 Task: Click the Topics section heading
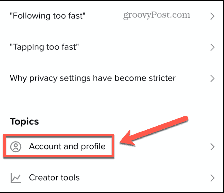click(x=24, y=122)
